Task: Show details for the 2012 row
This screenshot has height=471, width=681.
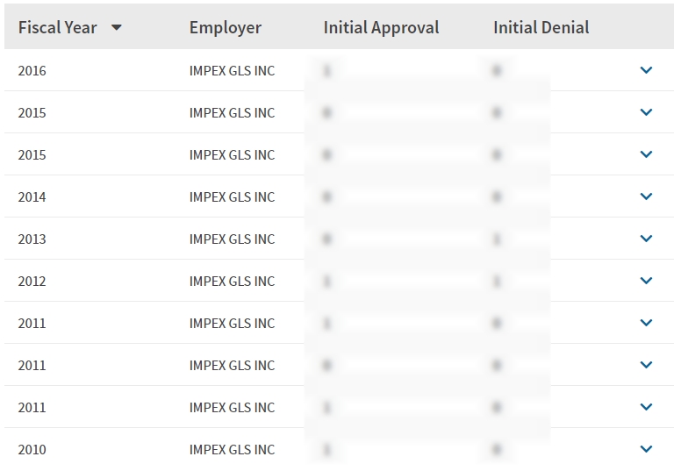Action: [x=647, y=281]
